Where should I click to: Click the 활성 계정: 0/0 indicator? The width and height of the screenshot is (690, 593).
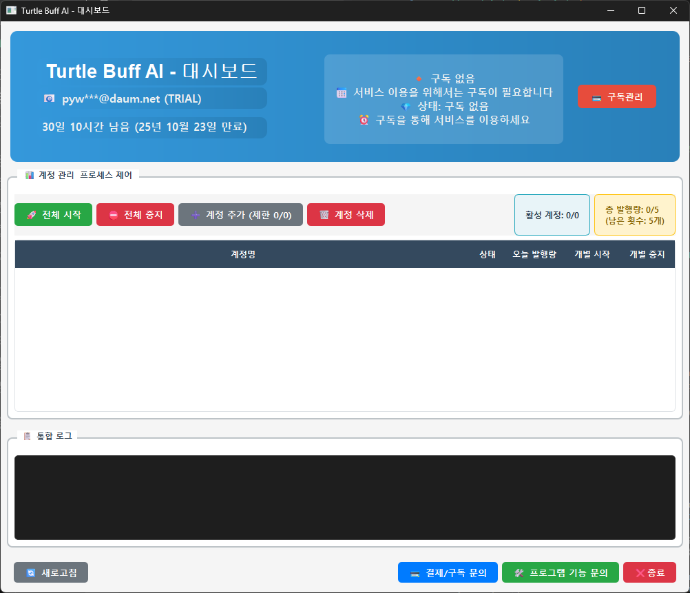tap(552, 215)
